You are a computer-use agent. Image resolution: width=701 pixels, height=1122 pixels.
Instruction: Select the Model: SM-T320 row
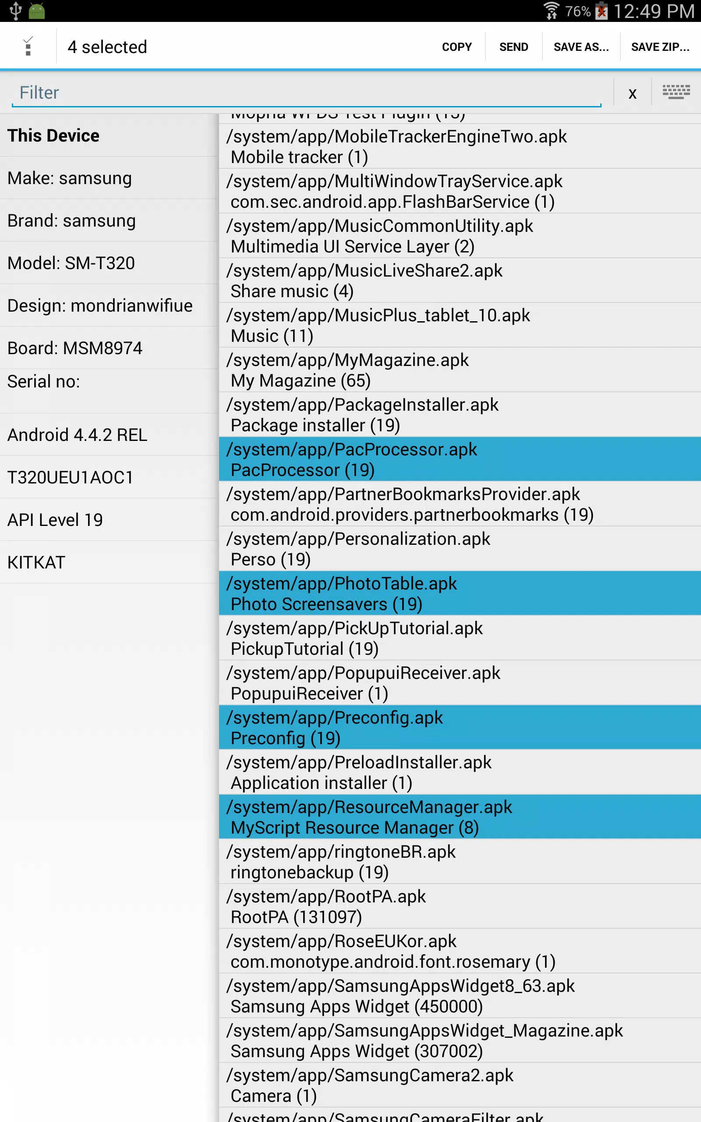click(109, 263)
